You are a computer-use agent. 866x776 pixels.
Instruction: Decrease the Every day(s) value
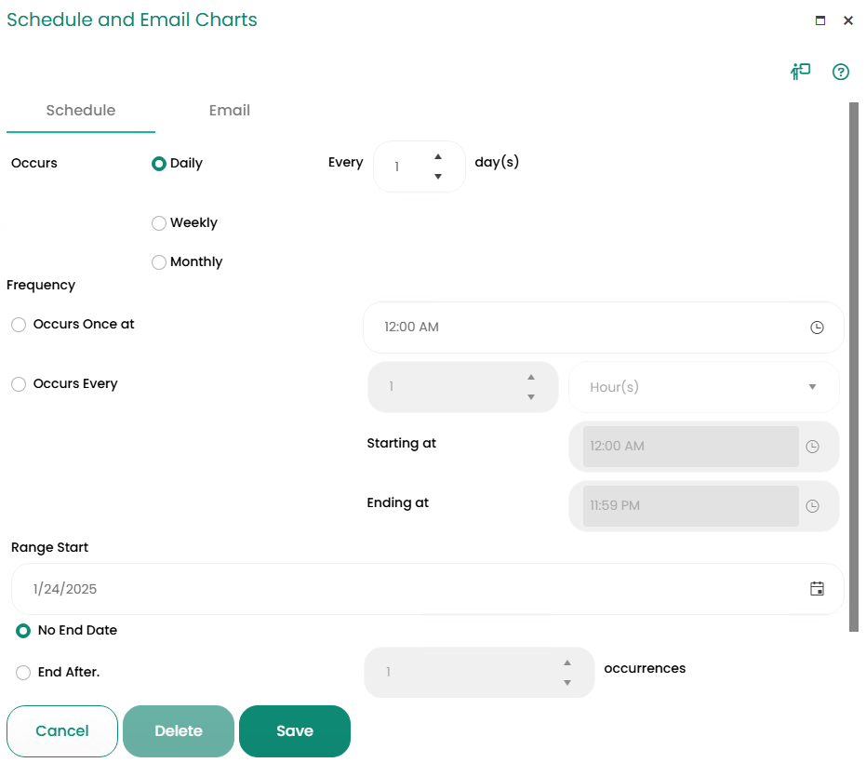pos(438,177)
